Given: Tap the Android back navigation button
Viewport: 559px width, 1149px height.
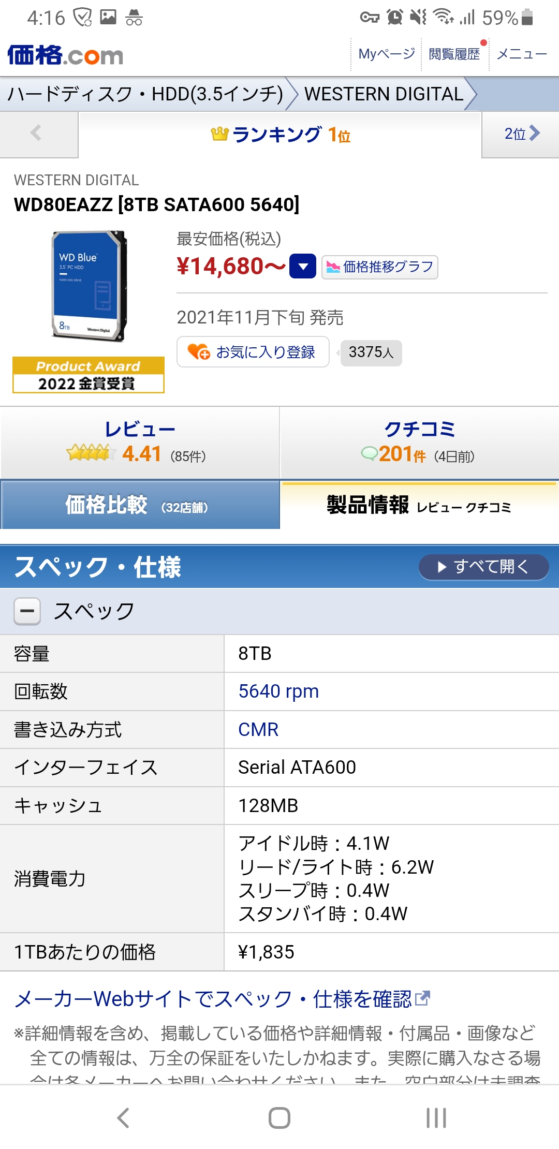Looking at the screenshot, I should pyautogui.click(x=123, y=1118).
